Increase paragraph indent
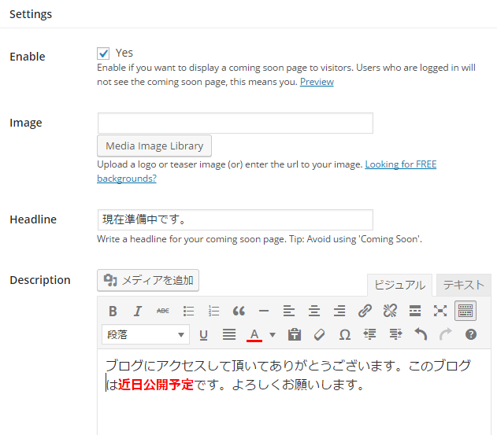 point(395,334)
